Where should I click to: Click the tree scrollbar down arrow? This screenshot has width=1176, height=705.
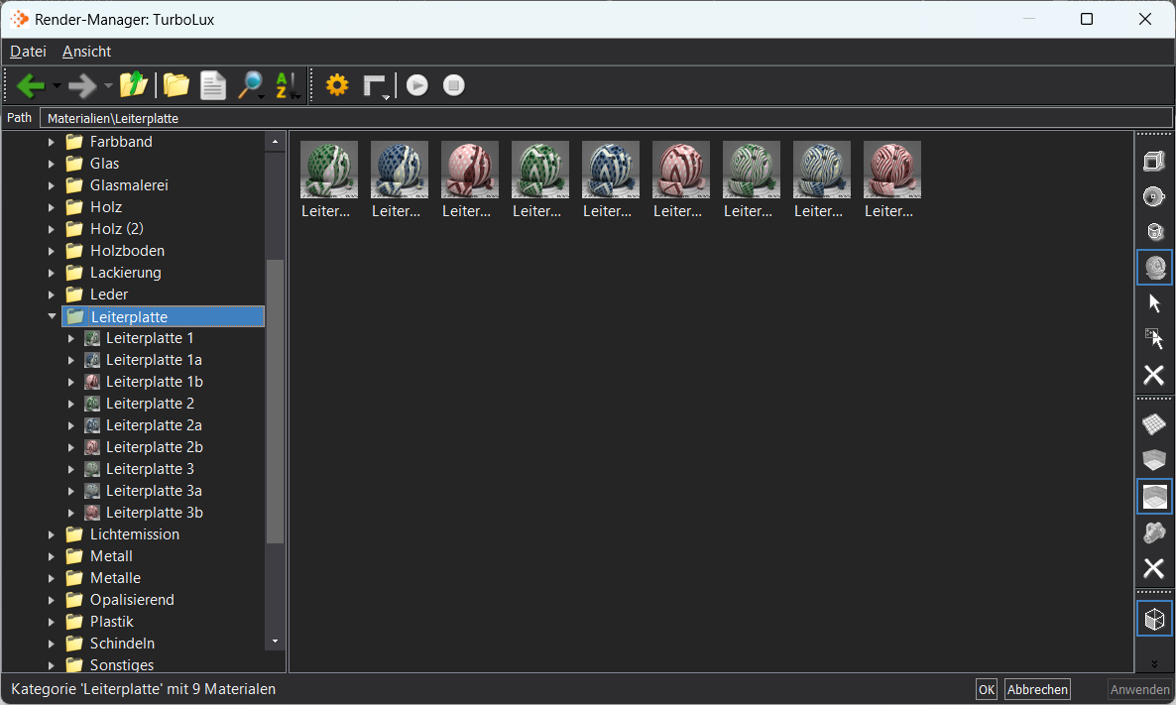click(276, 642)
